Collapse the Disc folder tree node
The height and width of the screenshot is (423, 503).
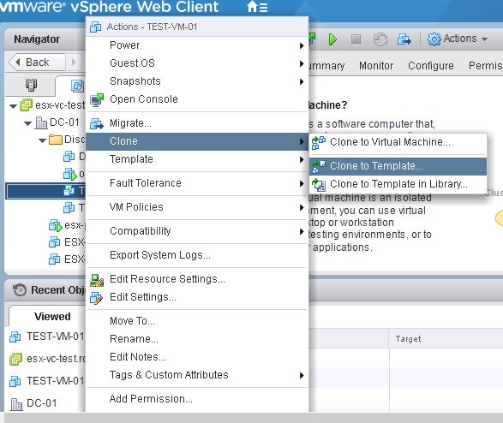[42, 140]
